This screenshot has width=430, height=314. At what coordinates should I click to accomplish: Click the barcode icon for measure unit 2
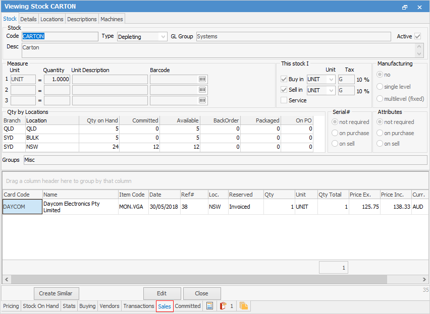(201, 90)
